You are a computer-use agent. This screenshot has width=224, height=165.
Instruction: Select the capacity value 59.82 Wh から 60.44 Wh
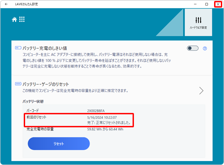tap(105, 129)
